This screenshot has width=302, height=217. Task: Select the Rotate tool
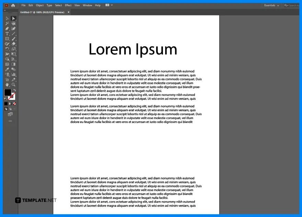[7, 49]
